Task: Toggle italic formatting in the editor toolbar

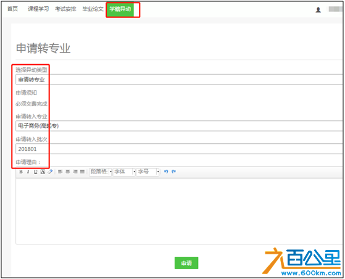Action: point(28,172)
